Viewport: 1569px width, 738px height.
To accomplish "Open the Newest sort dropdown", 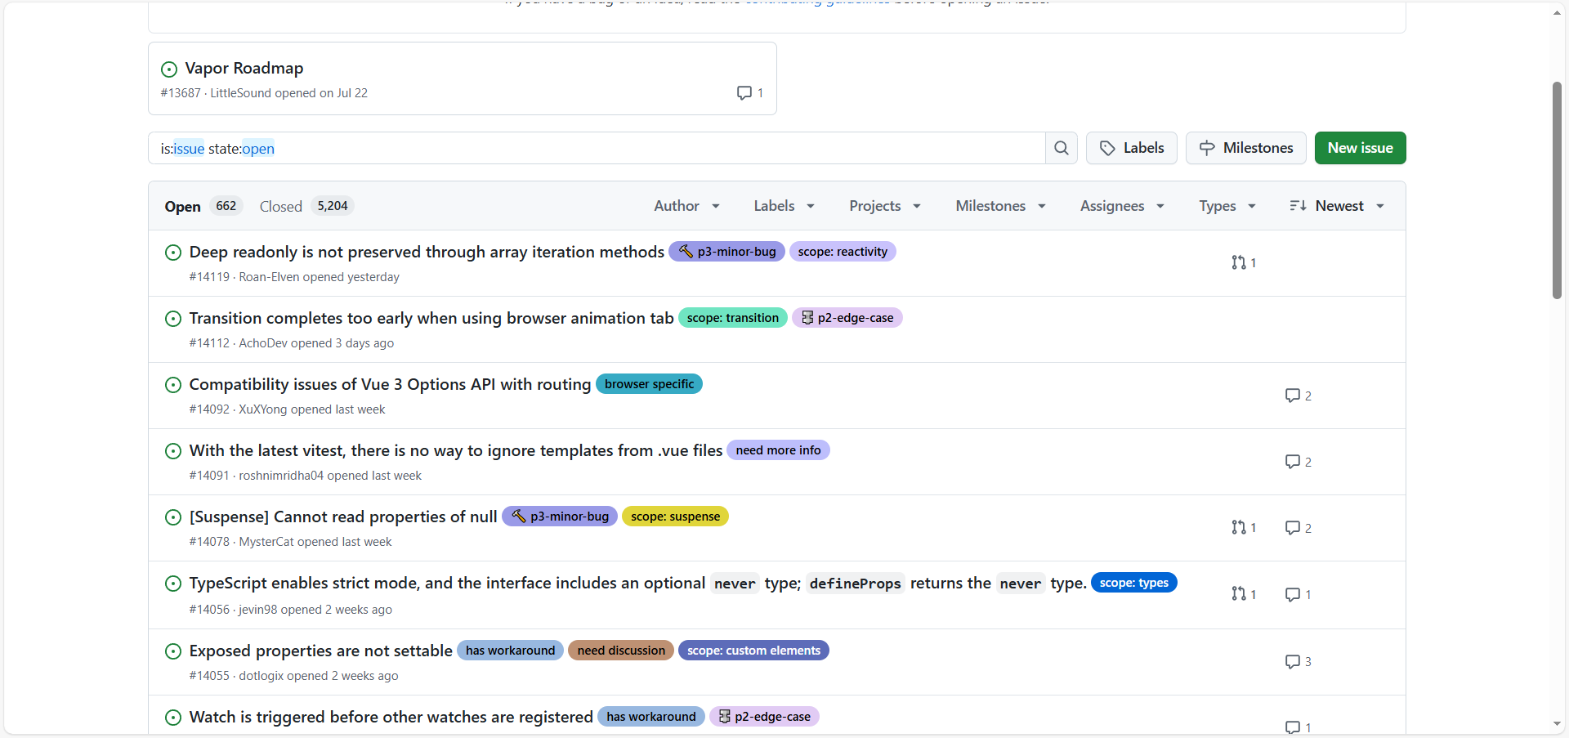I will [x=1337, y=206].
